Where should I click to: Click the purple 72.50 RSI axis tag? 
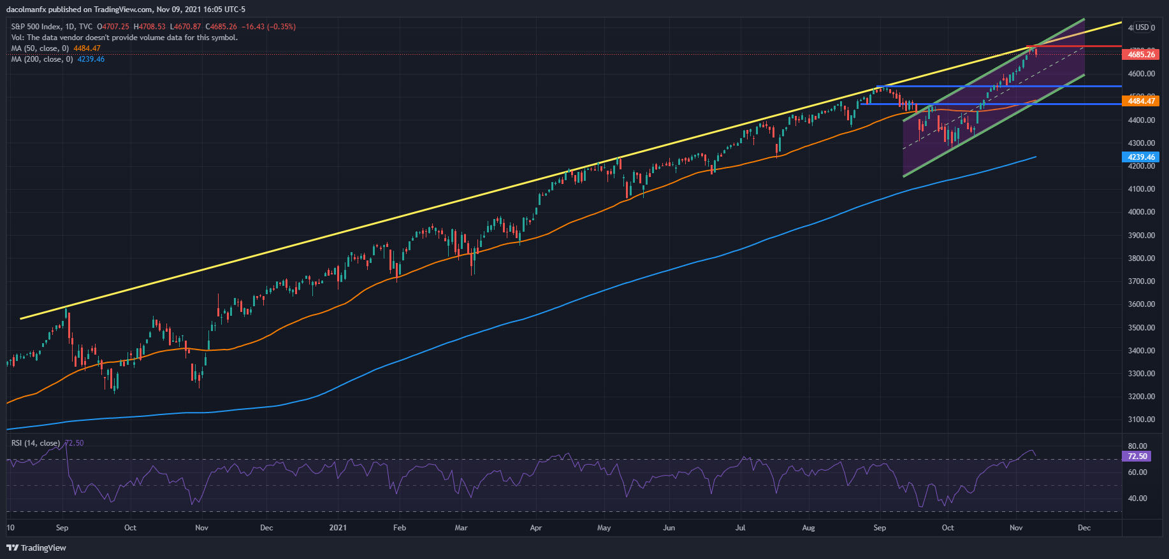1137,456
